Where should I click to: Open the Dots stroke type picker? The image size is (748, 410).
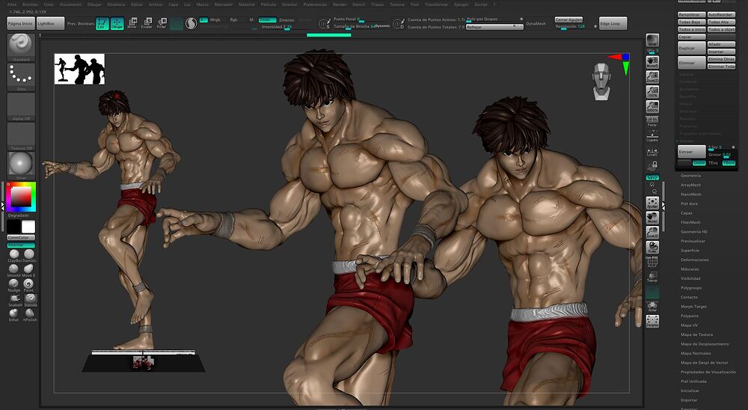21,76
